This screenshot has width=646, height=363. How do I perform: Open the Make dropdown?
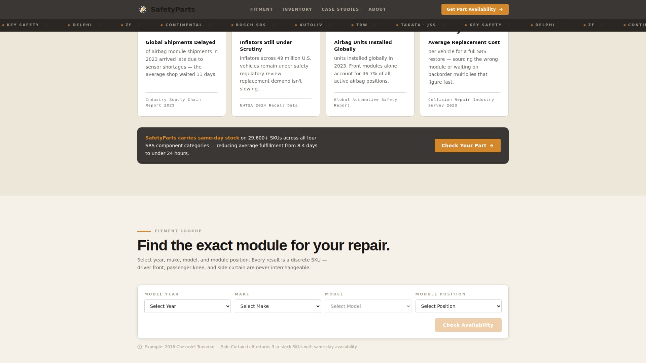[278, 306]
